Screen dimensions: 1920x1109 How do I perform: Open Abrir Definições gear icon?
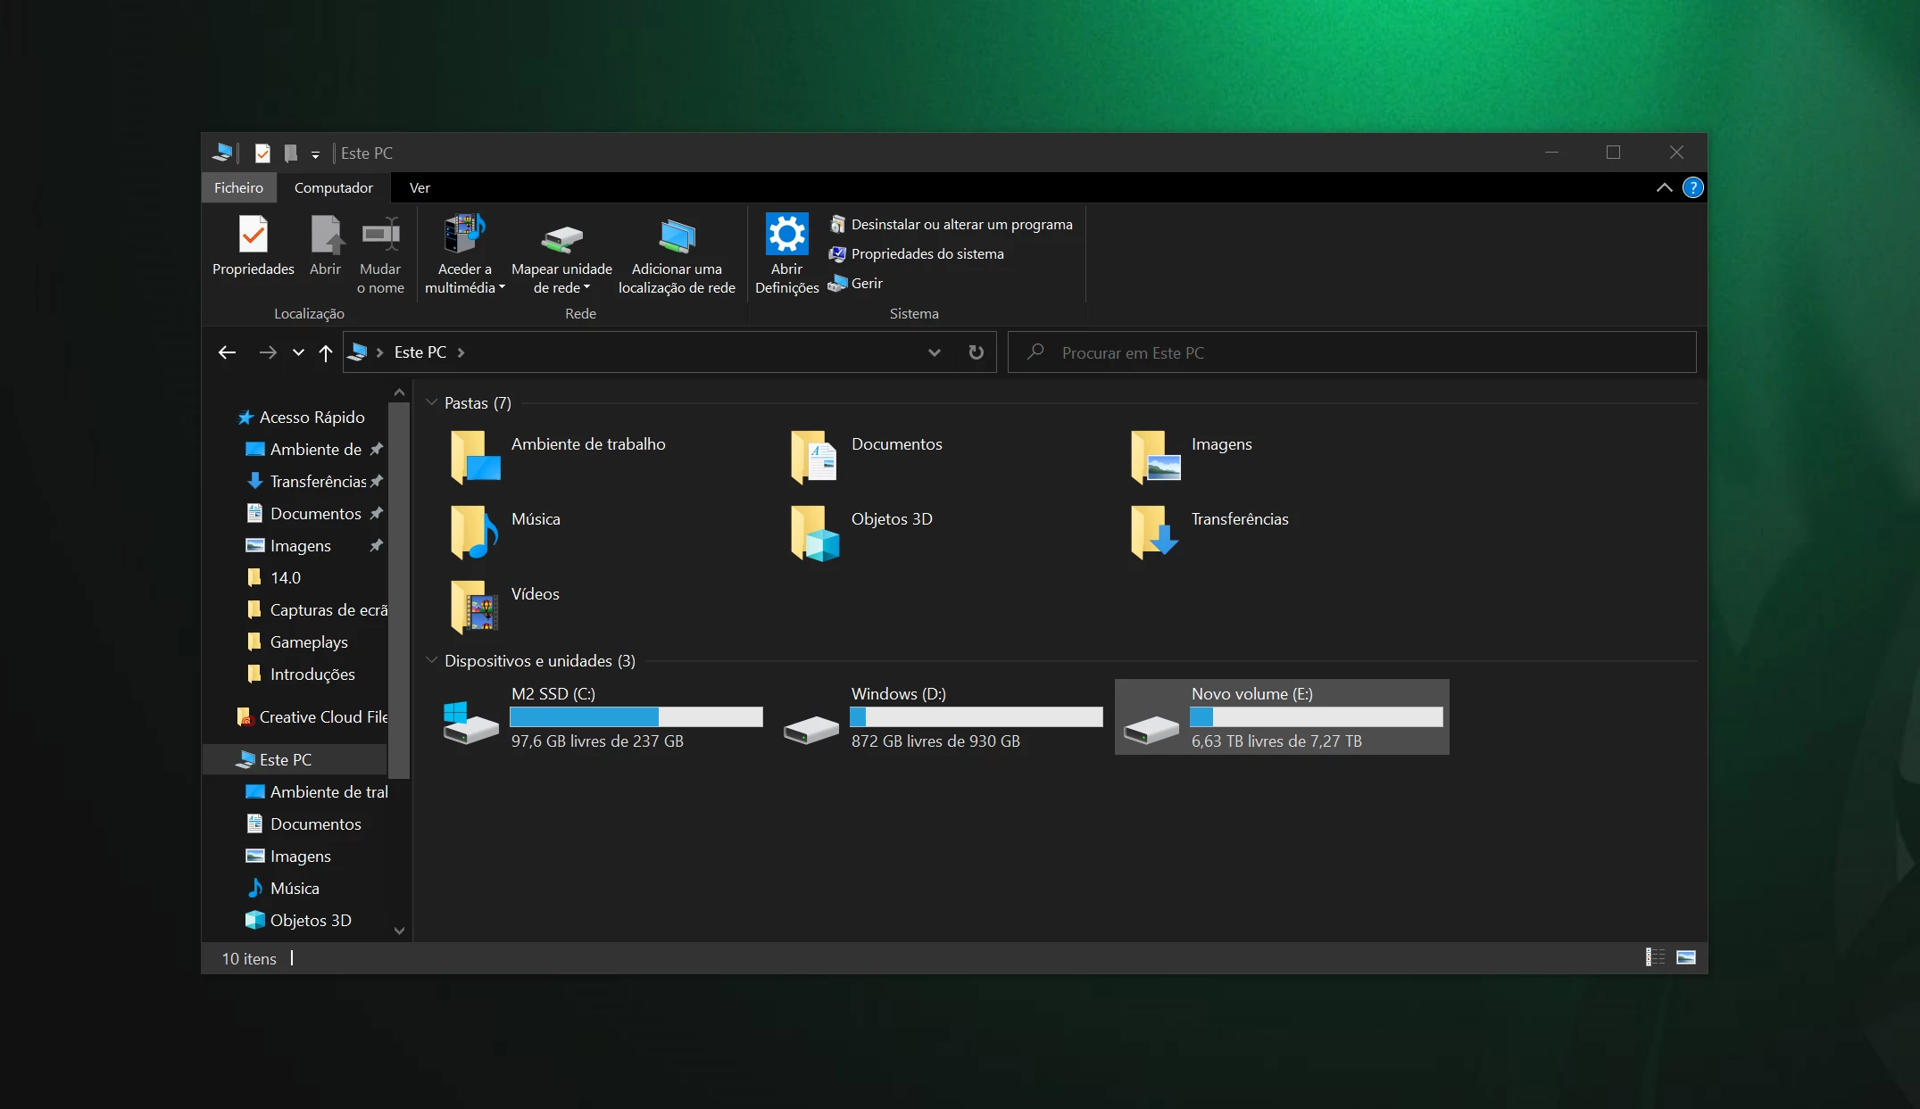[x=786, y=236]
